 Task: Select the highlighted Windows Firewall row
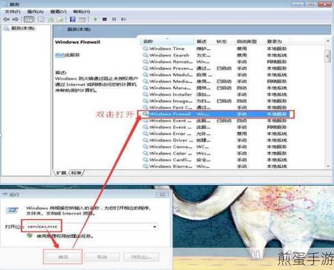pyautogui.click(x=215, y=114)
